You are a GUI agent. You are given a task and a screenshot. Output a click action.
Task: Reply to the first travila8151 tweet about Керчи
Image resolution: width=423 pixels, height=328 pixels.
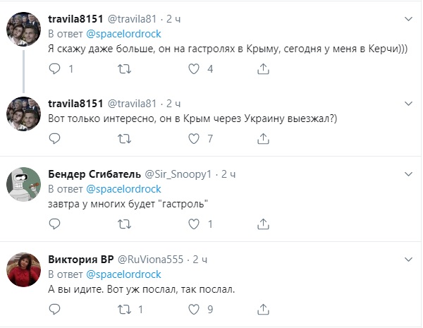click(x=56, y=69)
